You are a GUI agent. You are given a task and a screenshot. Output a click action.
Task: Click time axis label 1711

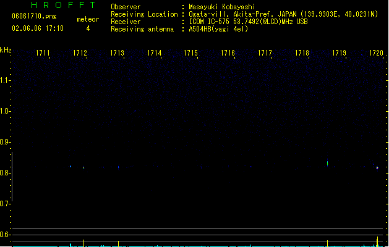point(43,53)
